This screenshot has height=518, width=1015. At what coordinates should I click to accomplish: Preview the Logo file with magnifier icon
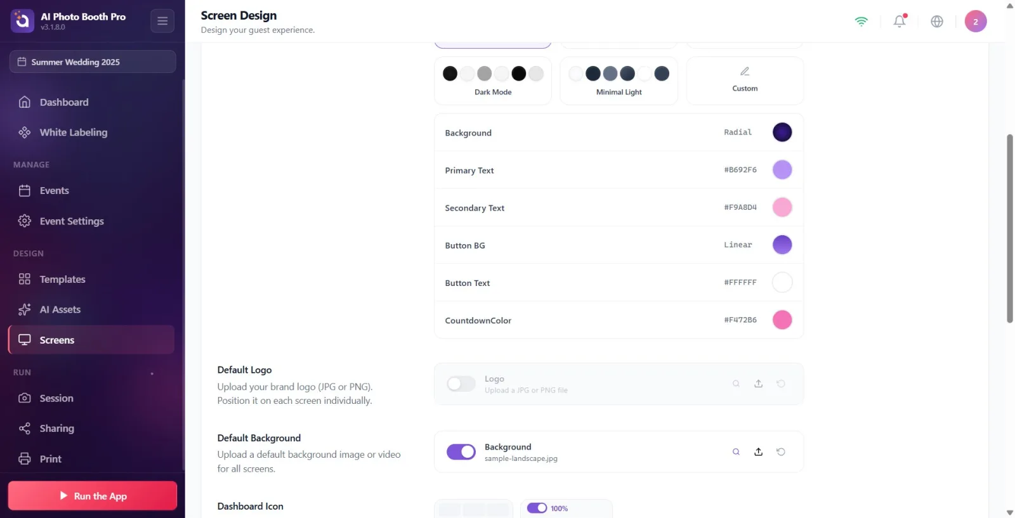point(736,384)
